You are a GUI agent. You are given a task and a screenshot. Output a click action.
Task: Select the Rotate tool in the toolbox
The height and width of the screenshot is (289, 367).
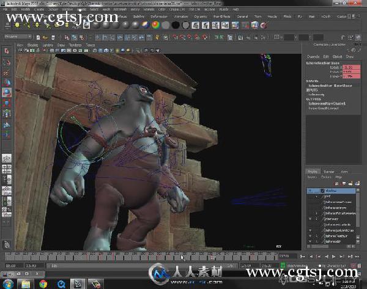[x=7, y=93]
